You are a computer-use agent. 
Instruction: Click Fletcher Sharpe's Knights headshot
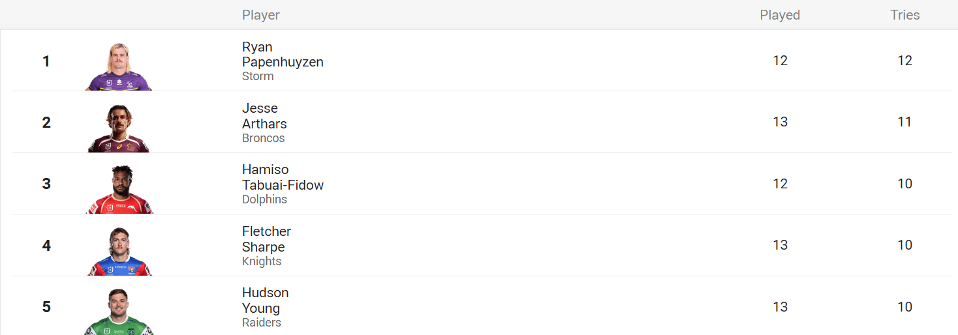119,251
